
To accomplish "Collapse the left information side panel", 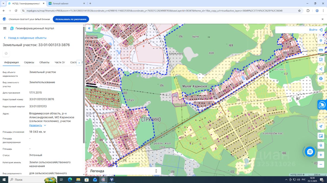I will (89, 28).
